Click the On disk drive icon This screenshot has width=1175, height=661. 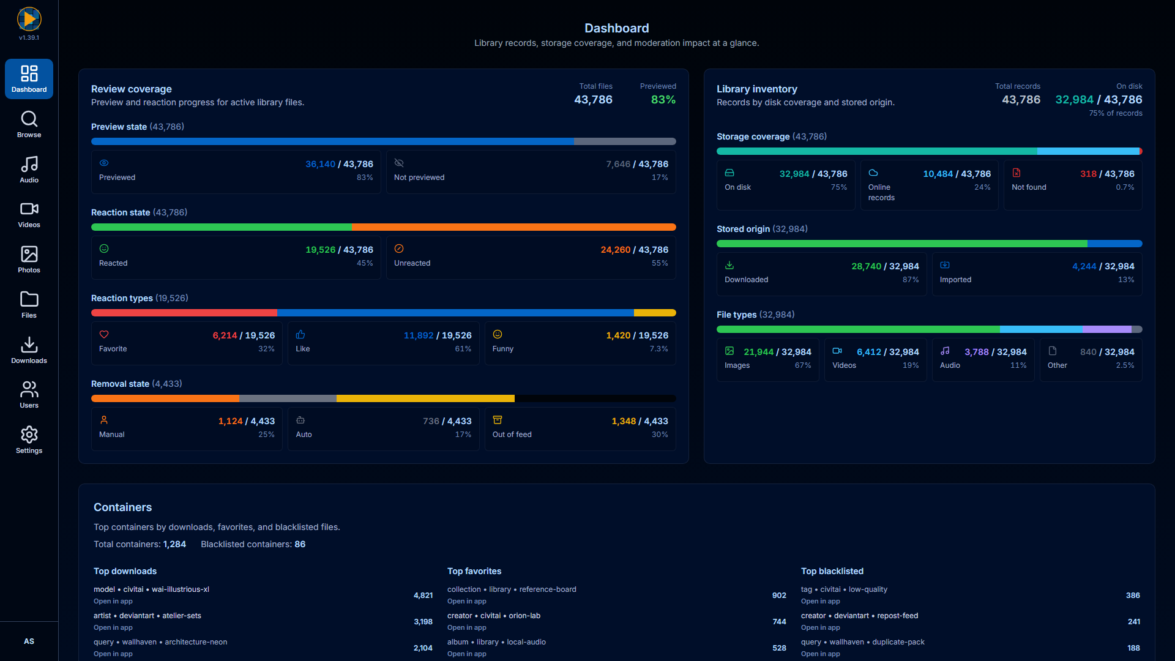click(729, 173)
